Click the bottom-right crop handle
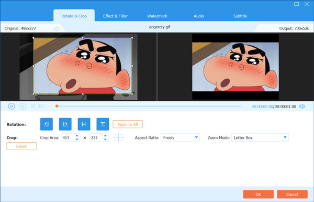The image size is (314, 202). (132, 94)
